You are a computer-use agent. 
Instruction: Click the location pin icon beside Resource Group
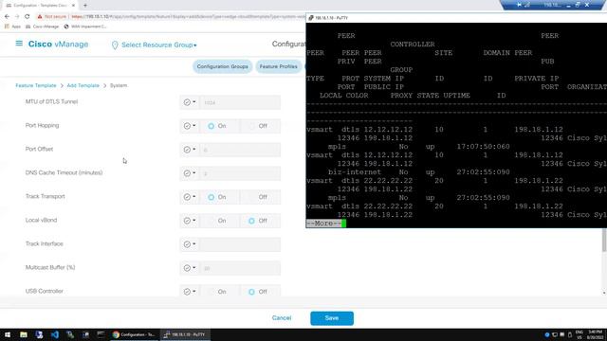(115, 45)
